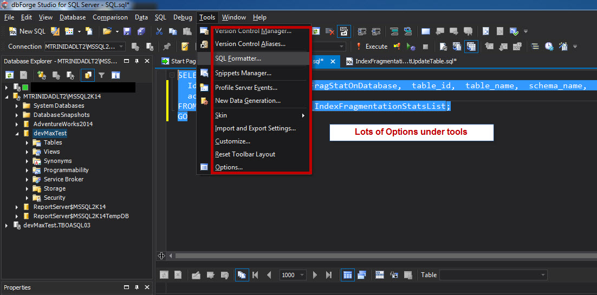Click the Save disk icon
This screenshot has width=597, height=295.
[127, 31]
